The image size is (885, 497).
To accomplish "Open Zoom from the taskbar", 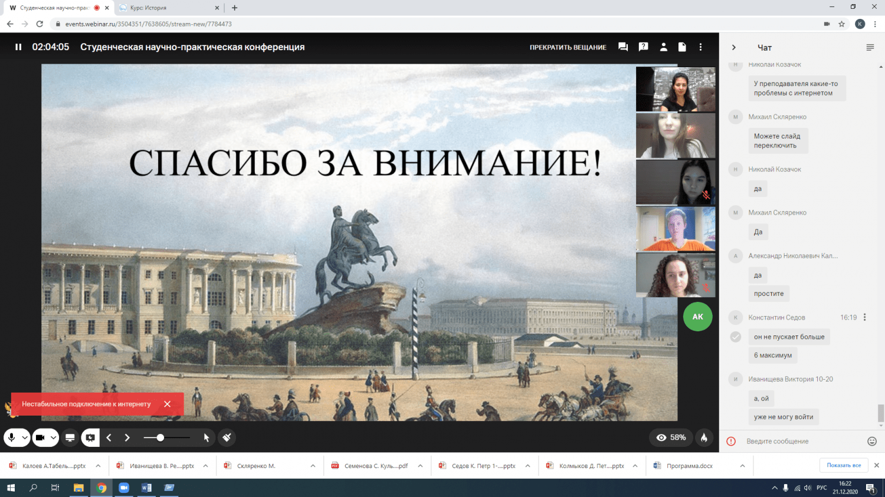I will (124, 488).
